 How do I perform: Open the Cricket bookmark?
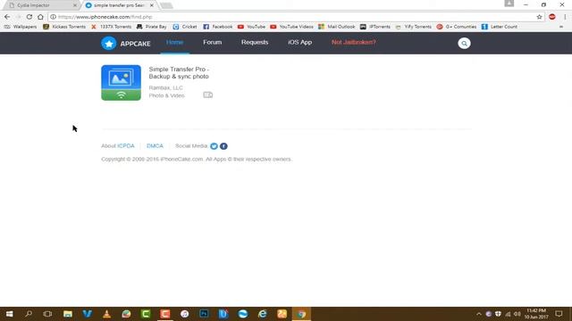185,27
